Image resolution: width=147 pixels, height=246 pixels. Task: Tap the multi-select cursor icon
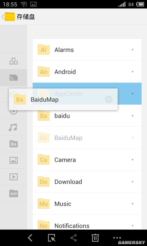tap(51, 238)
